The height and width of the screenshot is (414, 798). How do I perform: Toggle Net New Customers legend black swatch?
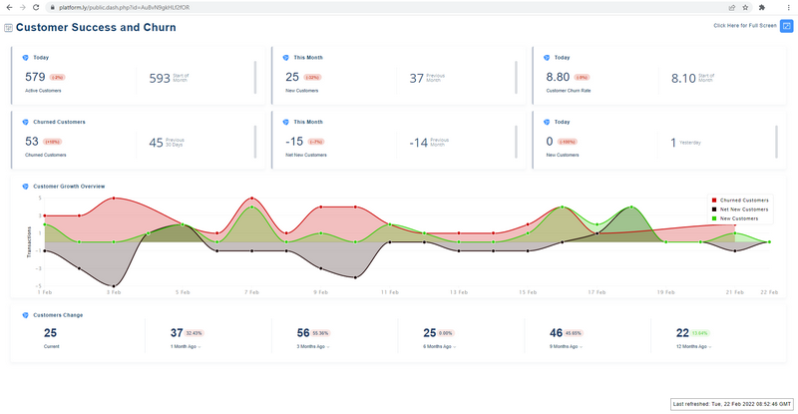point(714,209)
